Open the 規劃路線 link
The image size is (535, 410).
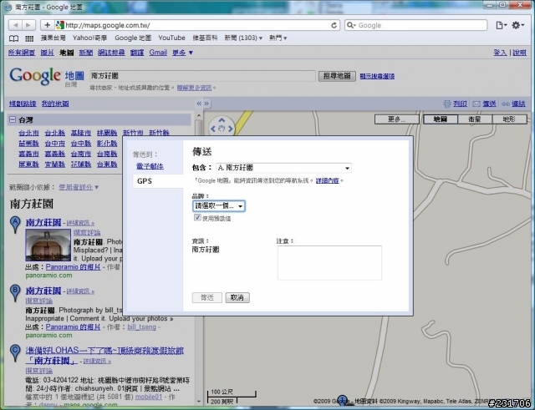(x=23, y=104)
